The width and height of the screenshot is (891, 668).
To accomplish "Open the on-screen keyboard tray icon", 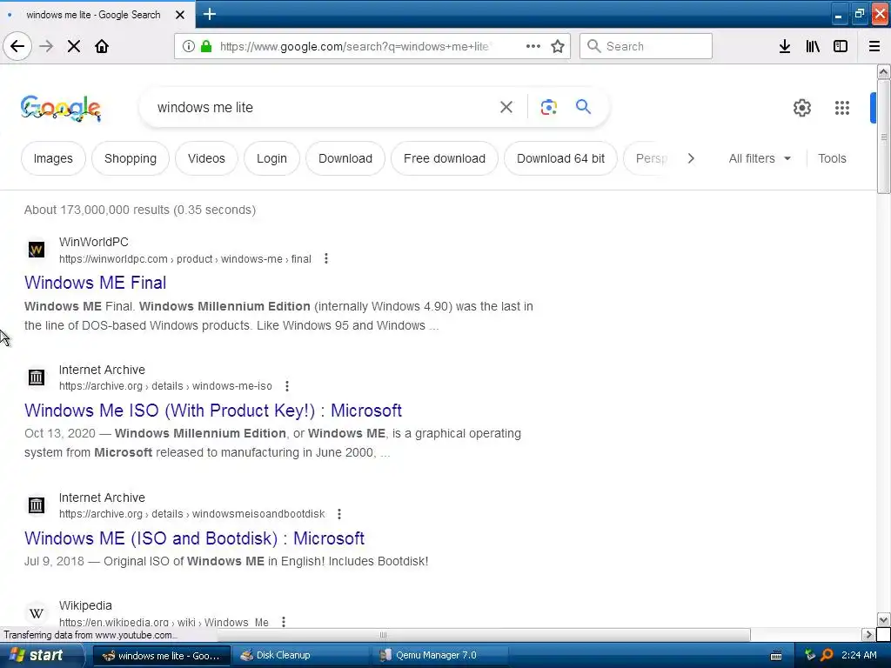I will point(775,656).
